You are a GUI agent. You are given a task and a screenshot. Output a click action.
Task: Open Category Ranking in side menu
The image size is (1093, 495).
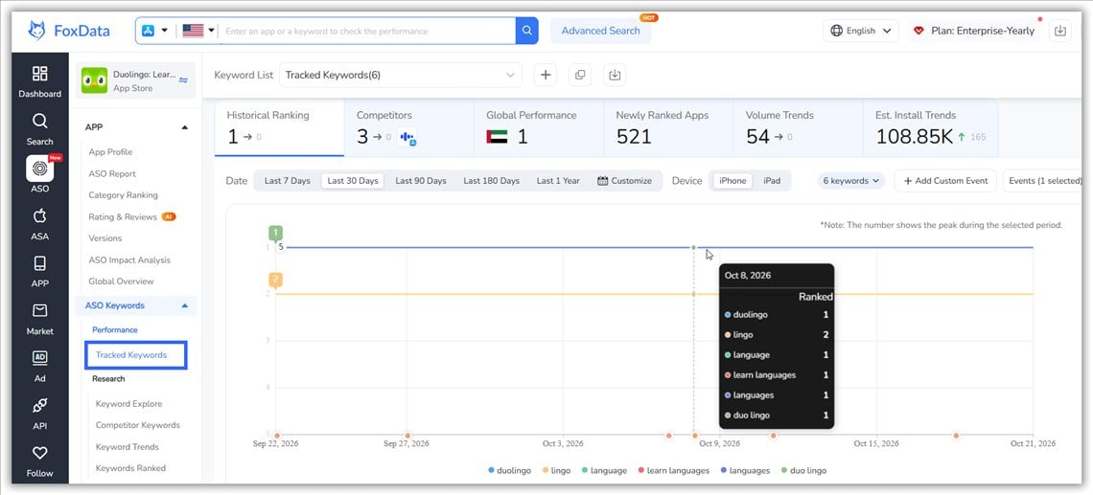tap(124, 195)
